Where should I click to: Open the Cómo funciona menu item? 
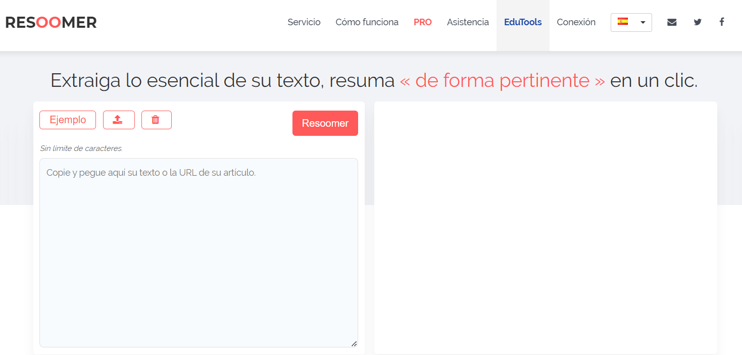[367, 22]
